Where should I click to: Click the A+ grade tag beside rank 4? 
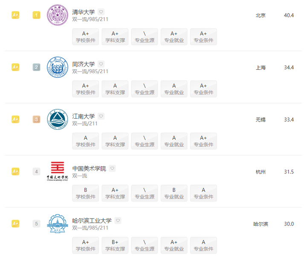point(15,171)
